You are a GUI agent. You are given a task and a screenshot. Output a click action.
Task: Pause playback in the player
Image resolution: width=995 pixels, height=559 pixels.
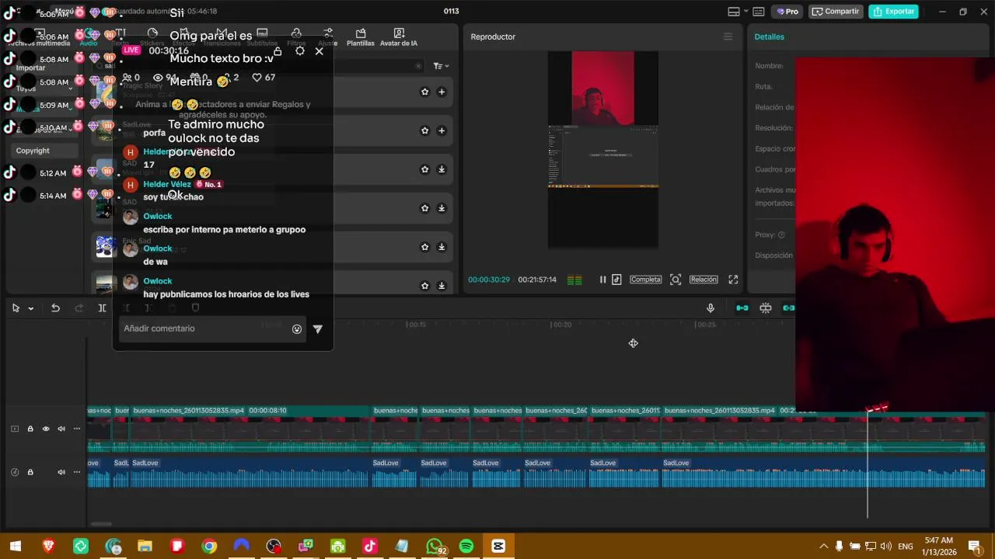click(x=602, y=279)
